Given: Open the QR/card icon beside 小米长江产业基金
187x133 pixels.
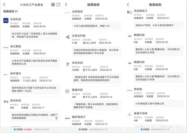Looking at the screenshot, I should pos(53,5).
